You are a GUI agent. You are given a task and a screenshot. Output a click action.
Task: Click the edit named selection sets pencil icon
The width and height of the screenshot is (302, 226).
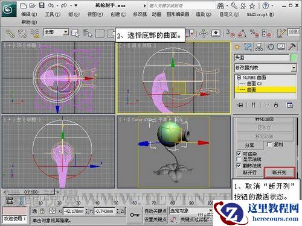coord(281,33)
